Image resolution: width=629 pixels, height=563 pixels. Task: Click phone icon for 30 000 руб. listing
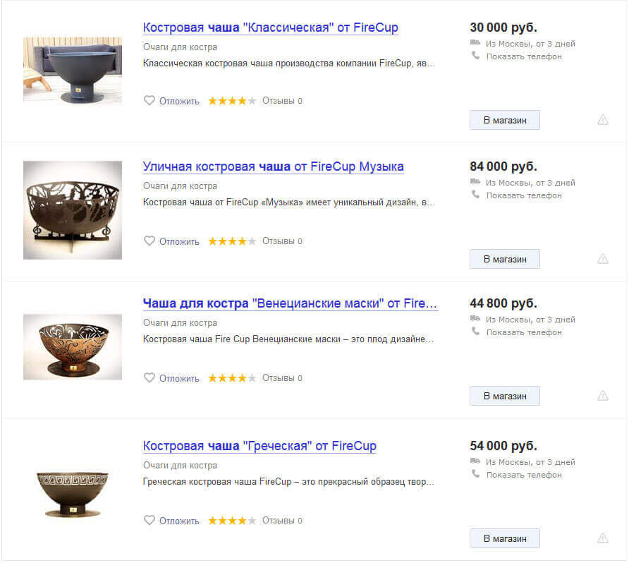pyautogui.click(x=475, y=56)
